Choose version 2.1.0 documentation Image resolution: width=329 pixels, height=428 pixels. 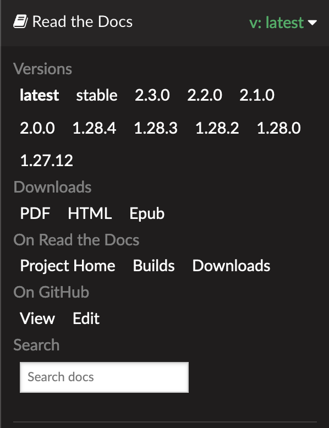click(x=257, y=95)
